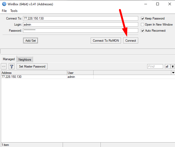This screenshot has width=175, height=147.
Task: Sort by the User column header
Action: click(x=80, y=73)
